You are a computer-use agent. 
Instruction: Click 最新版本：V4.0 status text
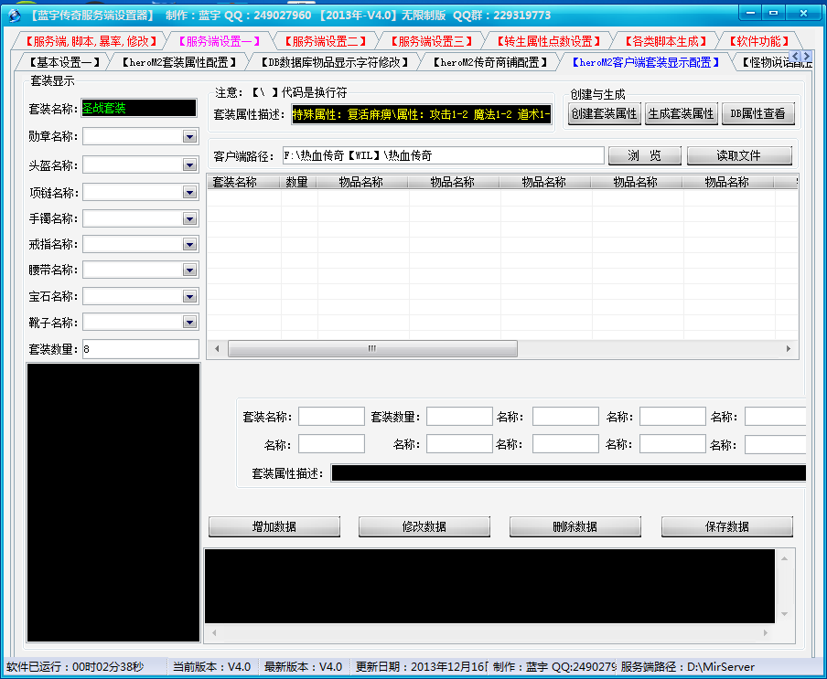pyautogui.click(x=304, y=667)
